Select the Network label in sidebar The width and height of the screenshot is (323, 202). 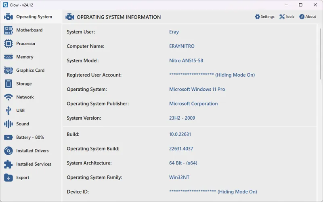[25, 97]
